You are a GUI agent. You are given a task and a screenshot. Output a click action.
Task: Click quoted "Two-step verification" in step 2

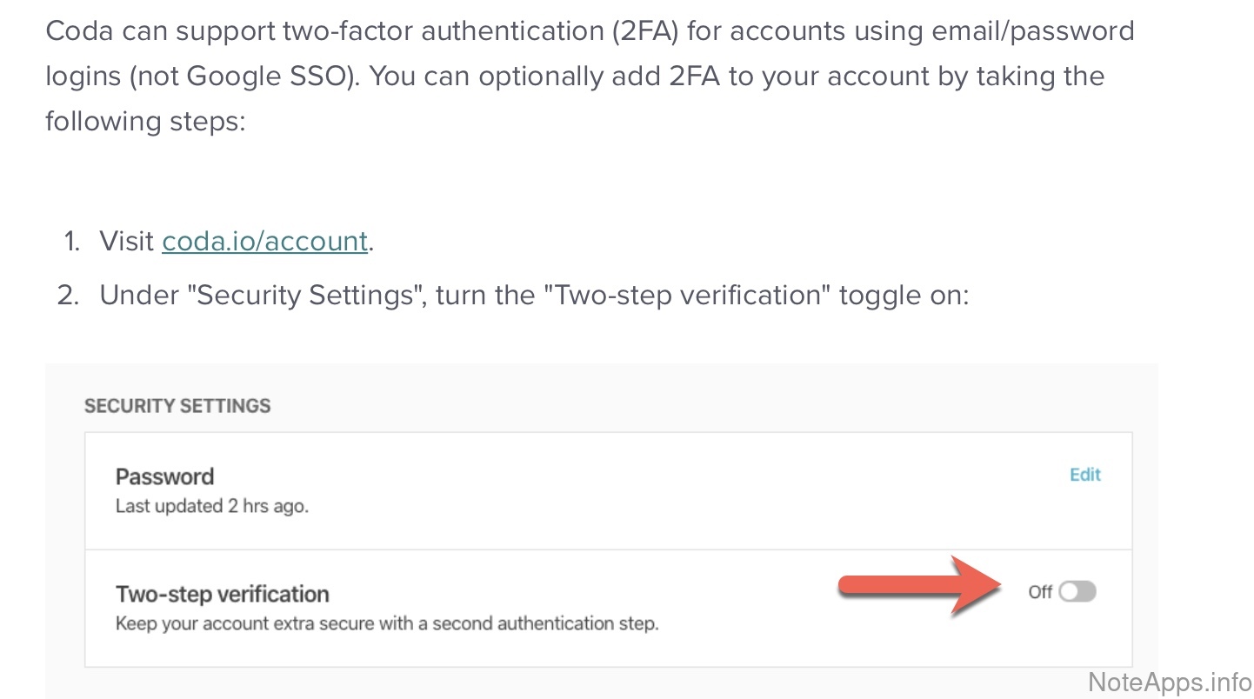click(x=687, y=295)
